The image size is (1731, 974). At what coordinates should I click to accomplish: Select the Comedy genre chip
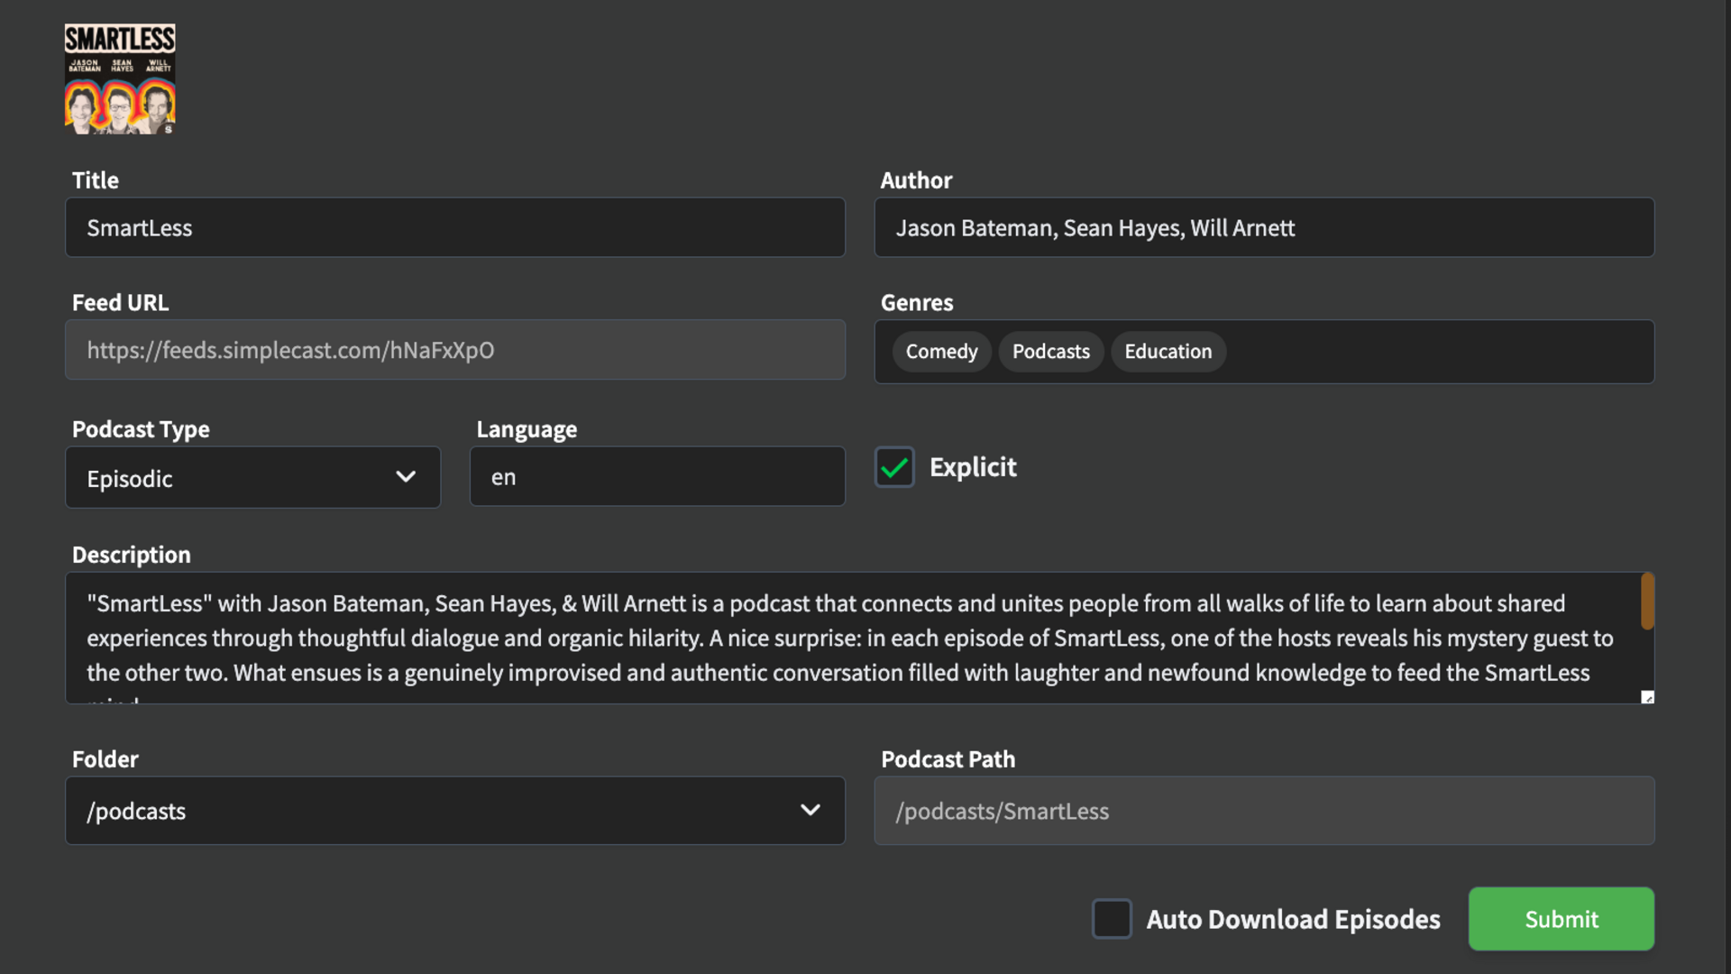(x=941, y=352)
